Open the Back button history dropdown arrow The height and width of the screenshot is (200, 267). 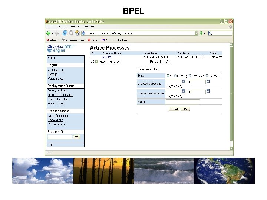pyautogui.click(x=52, y=33)
